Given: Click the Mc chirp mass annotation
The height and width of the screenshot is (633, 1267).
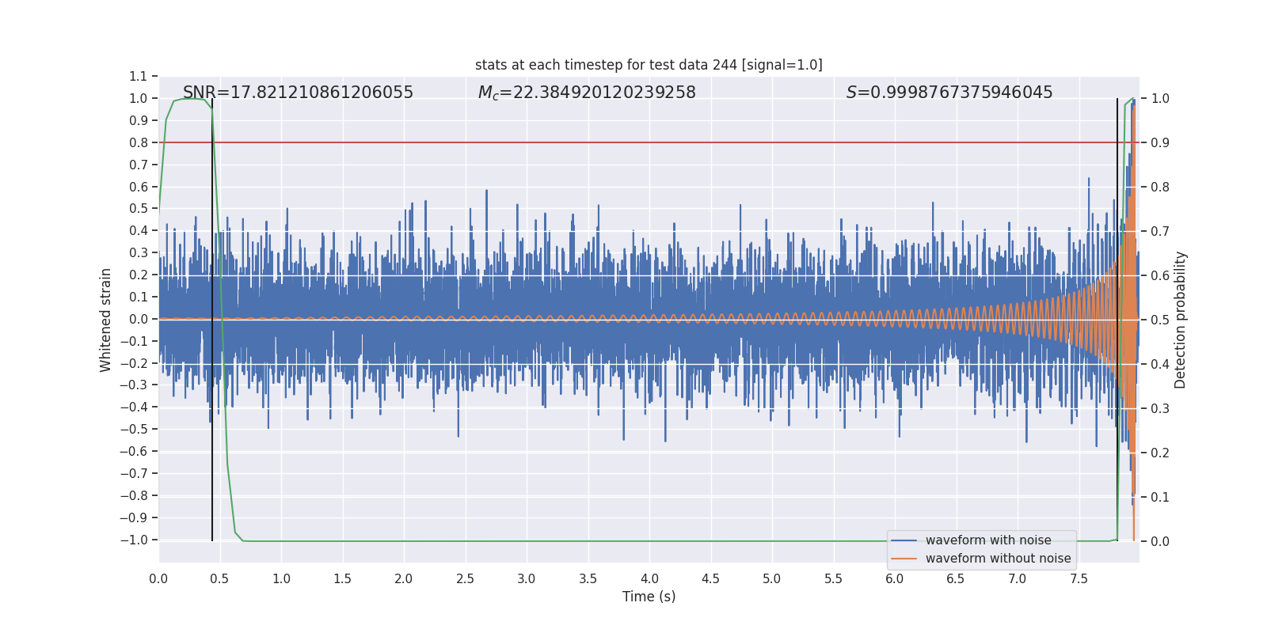Looking at the screenshot, I should [x=587, y=93].
